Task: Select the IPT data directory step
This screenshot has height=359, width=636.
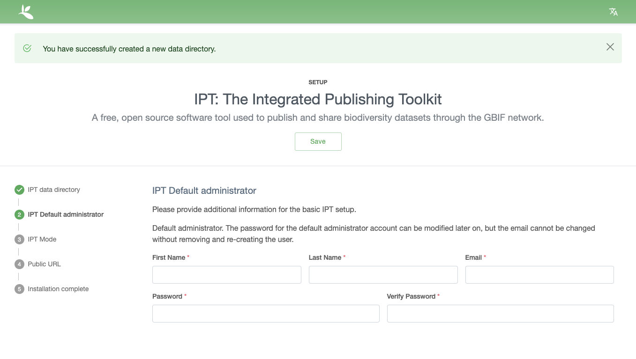Action: [54, 190]
